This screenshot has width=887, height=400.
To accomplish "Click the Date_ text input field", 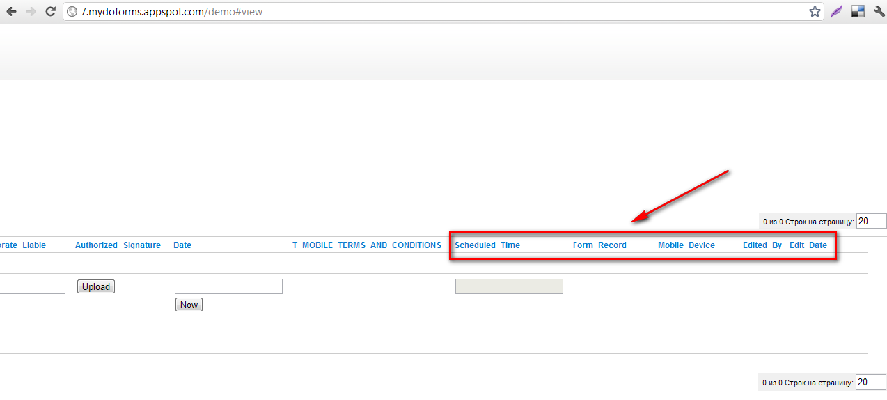I will tap(228, 286).
